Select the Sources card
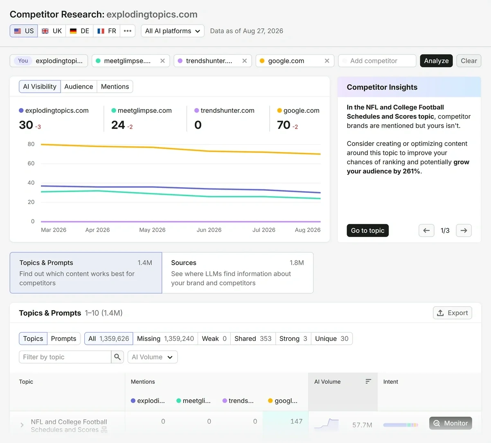The image size is (491, 443). pyautogui.click(x=238, y=273)
